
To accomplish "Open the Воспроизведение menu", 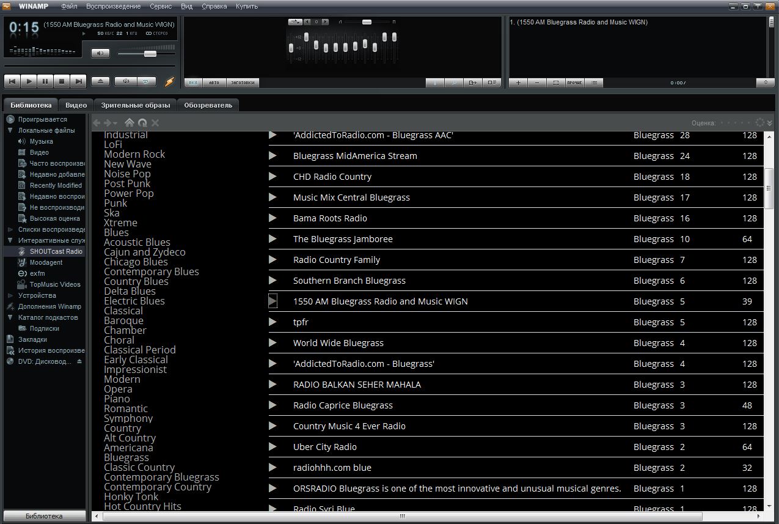I will (114, 6).
